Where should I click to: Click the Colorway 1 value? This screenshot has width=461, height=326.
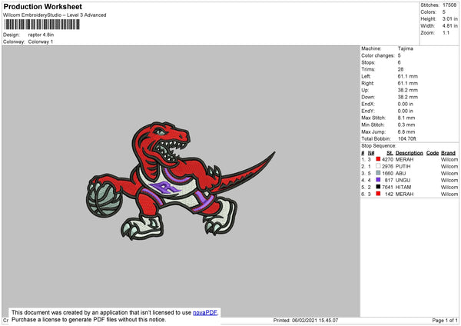tap(41, 42)
